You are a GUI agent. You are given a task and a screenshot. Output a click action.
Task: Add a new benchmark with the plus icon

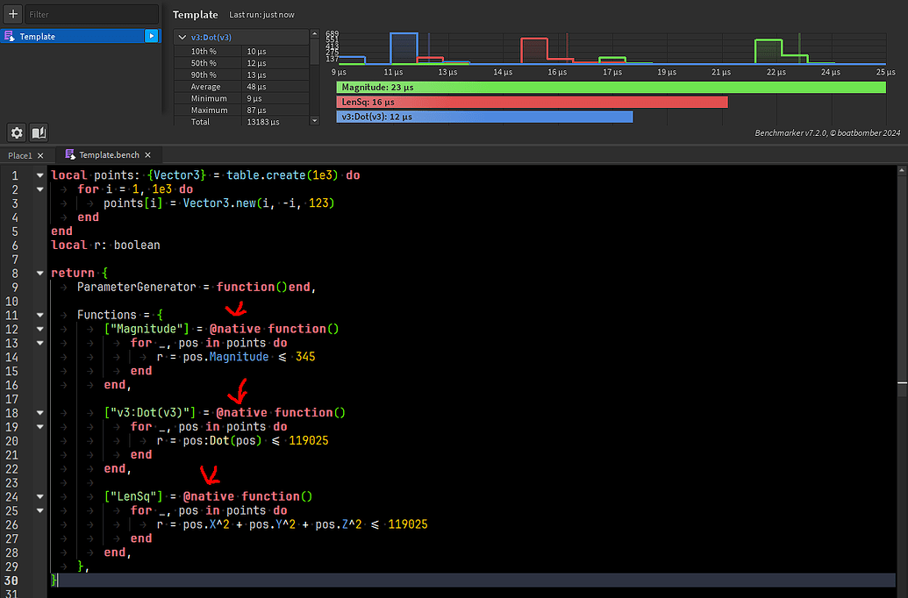tap(12, 13)
